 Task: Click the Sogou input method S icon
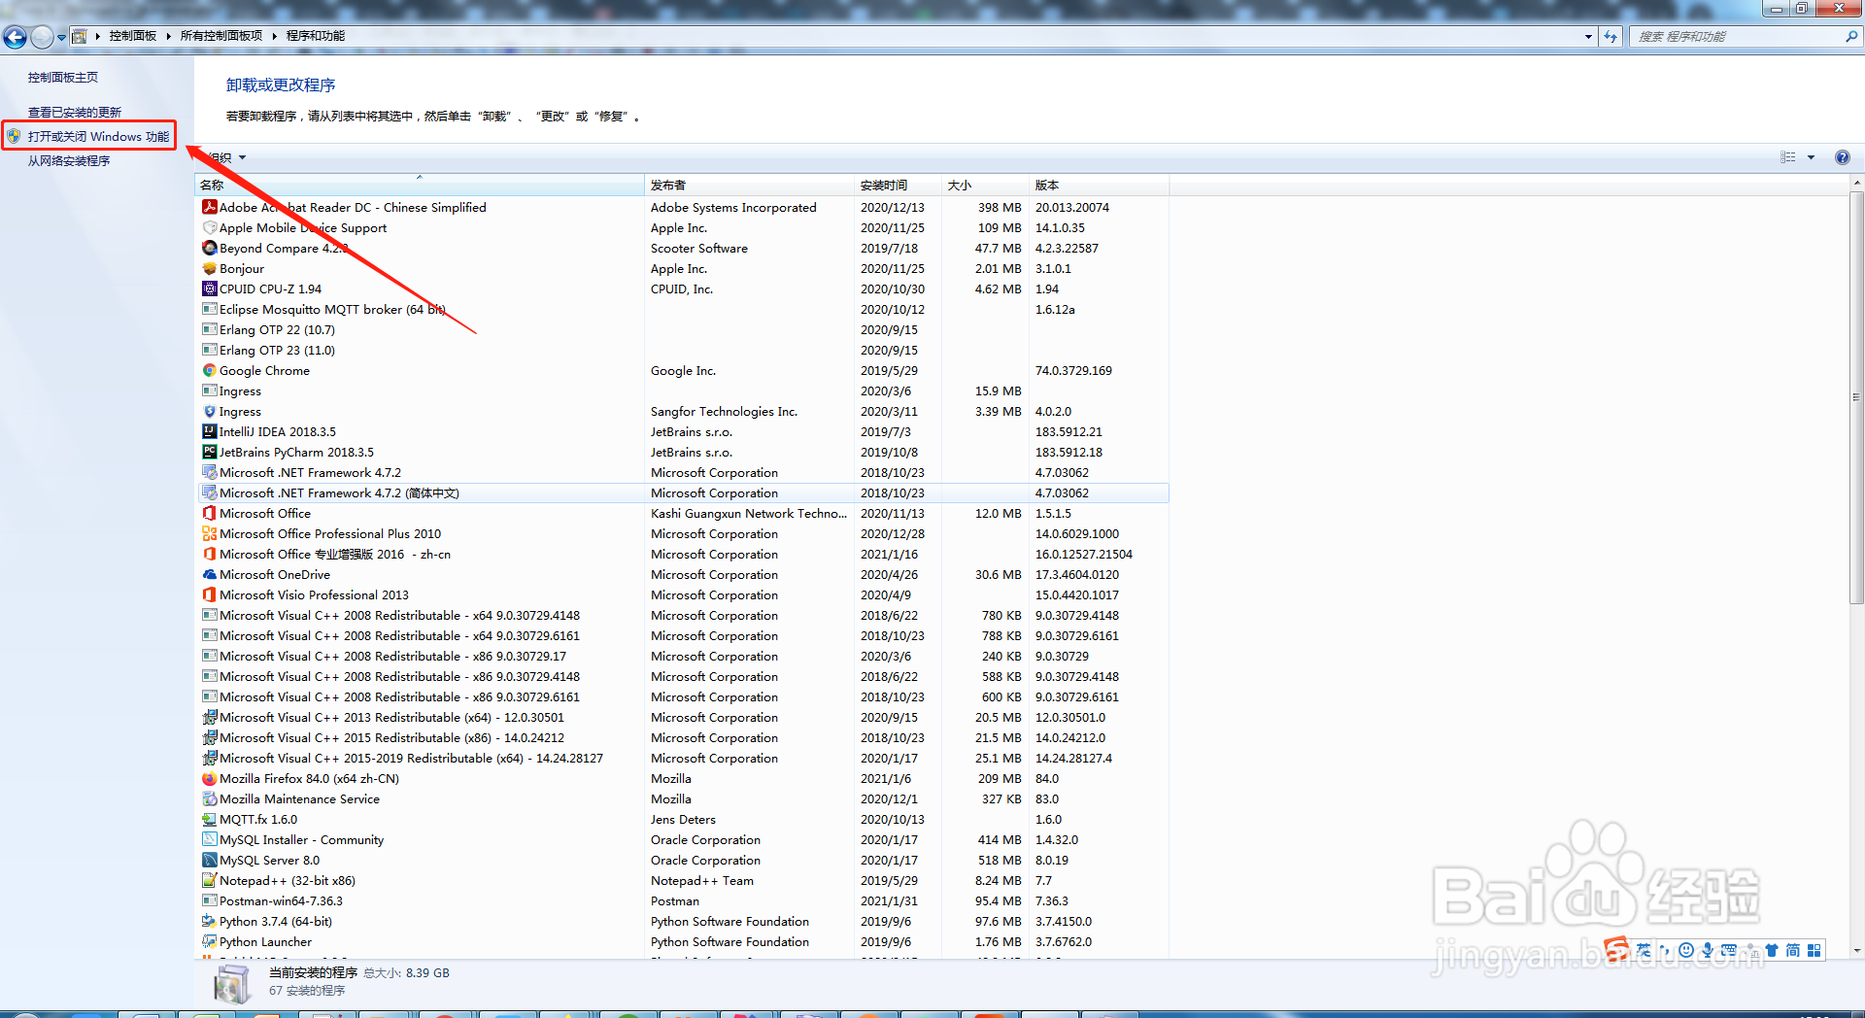click(1616, 949)
